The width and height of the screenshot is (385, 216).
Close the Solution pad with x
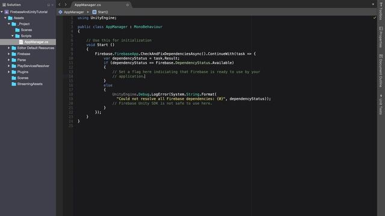(x=52, y=5)
